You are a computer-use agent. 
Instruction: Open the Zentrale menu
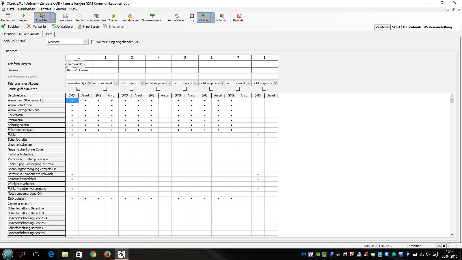pyautogui.click(x=45, y=9)
